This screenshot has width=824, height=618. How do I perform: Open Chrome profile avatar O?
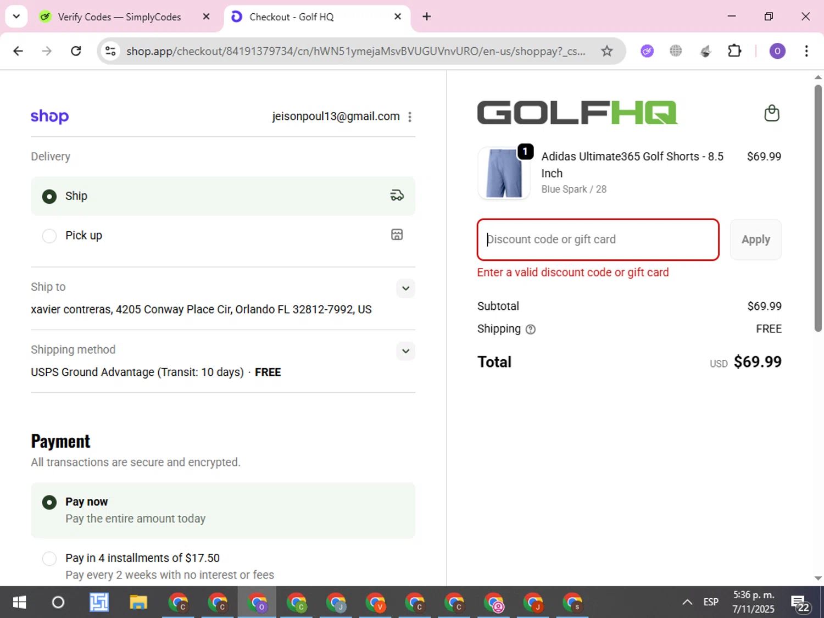tap(777, 51)
